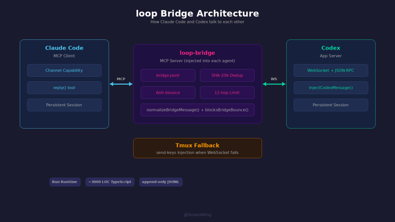Click the 'MCP Client' label

64,56
